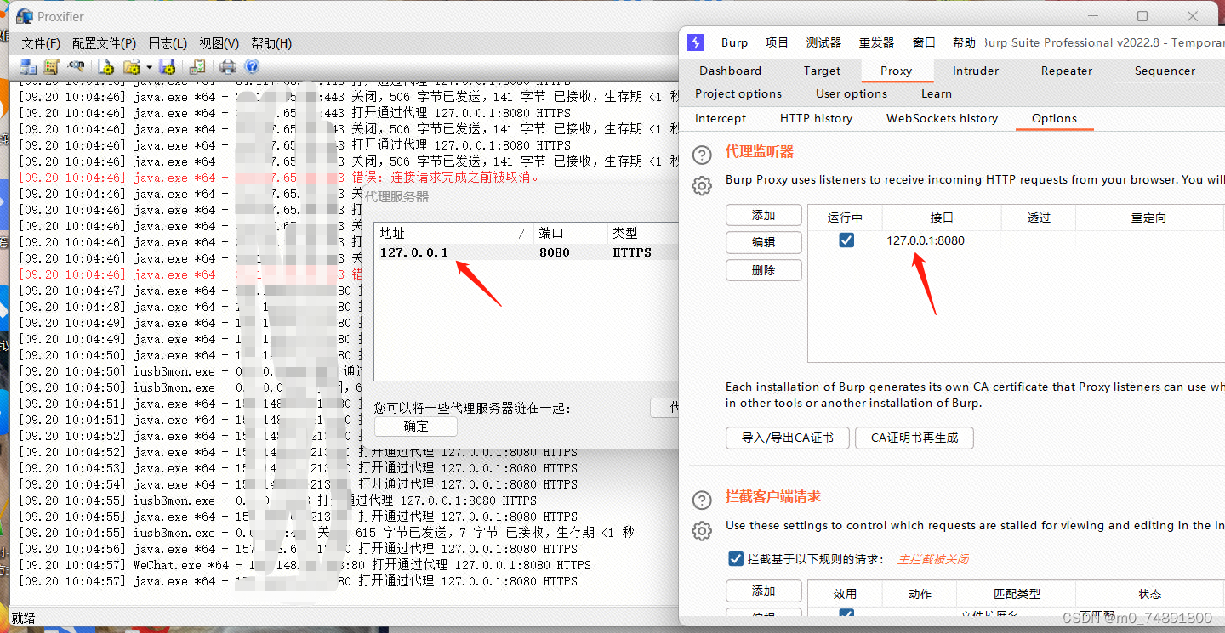Click 添加 button under 代理监听器
Screen dimensions: 1225x633
point(764,215)
